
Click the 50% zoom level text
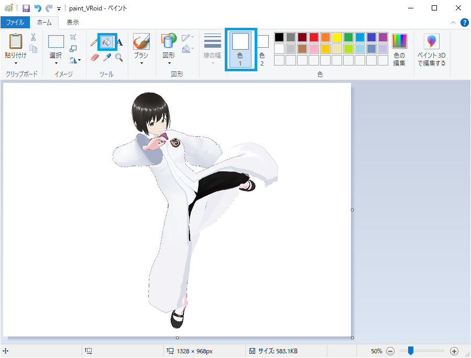click(x=376, y=351)
